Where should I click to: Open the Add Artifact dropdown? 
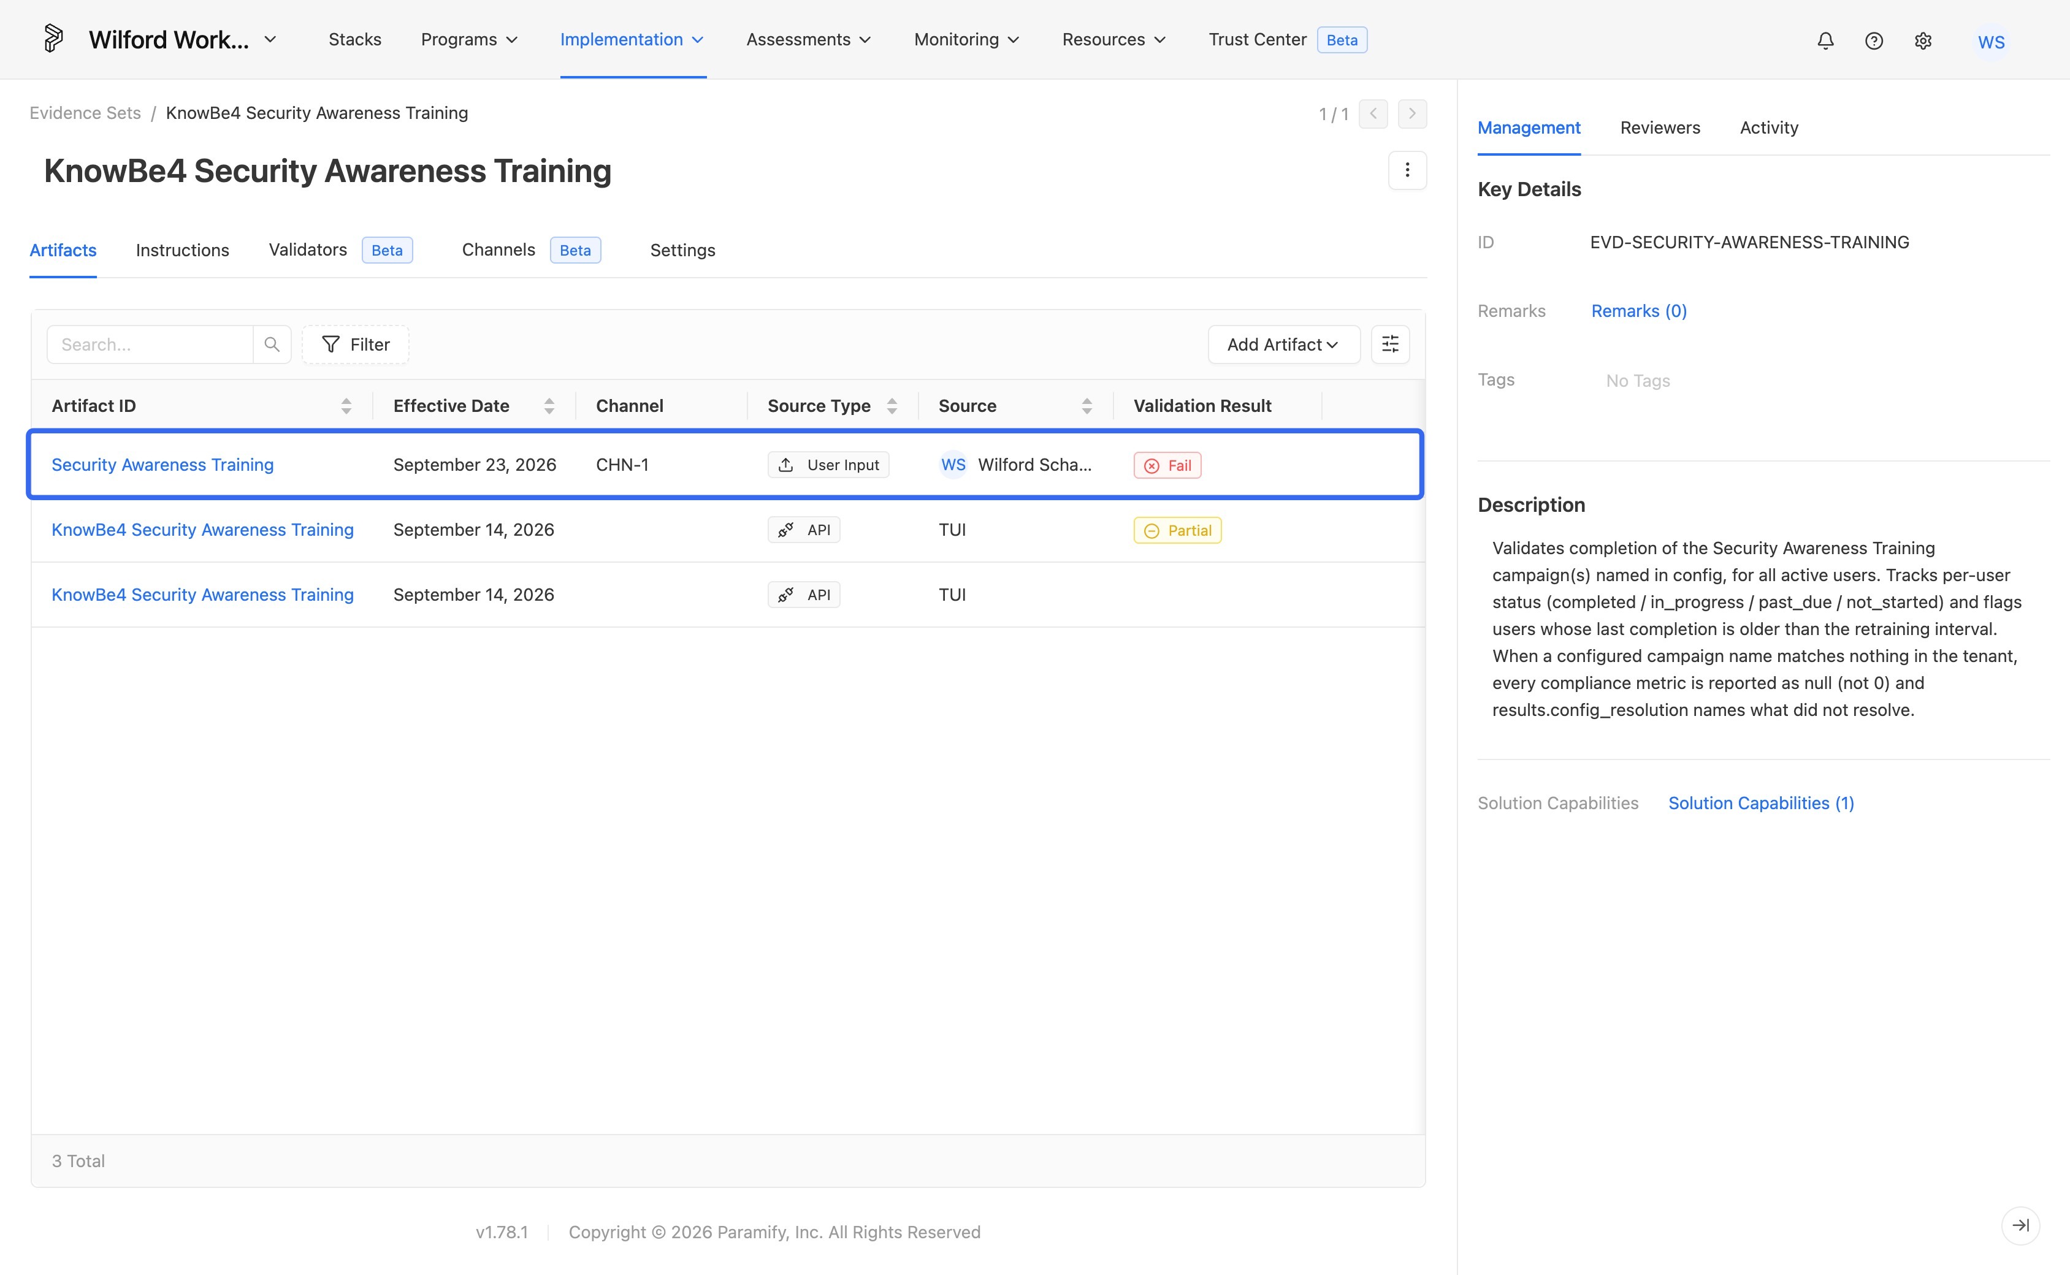point(1284,344)
